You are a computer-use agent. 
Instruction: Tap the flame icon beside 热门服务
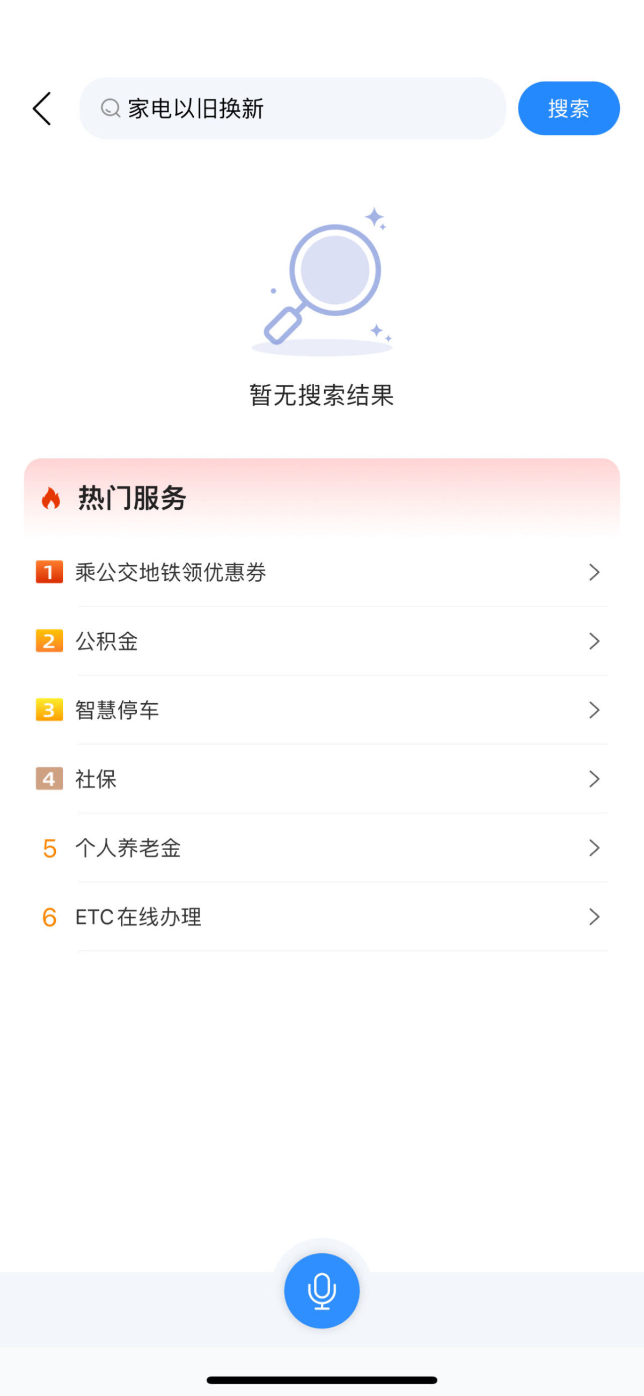click(51, 498)
